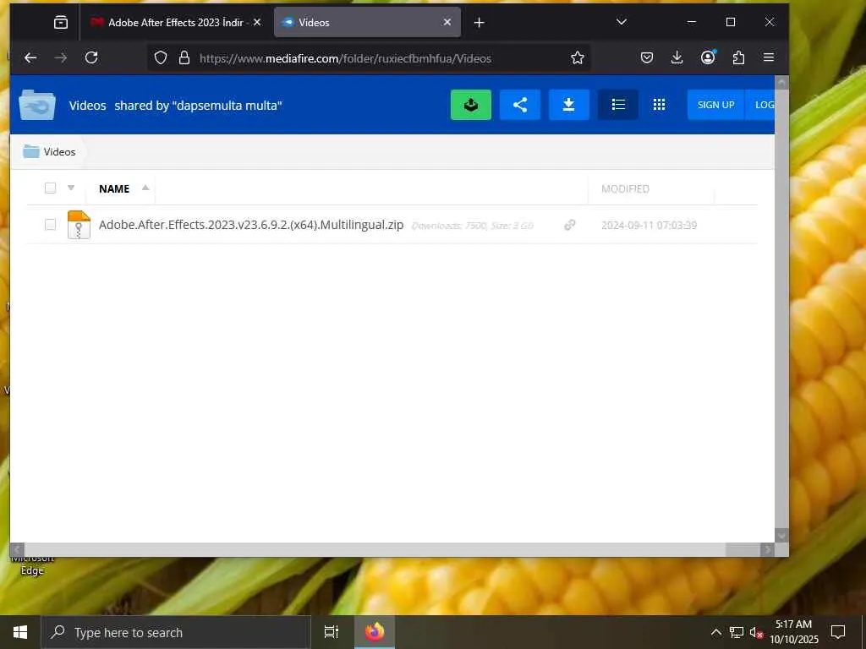
Task: Minimize the Firefox window
Action: [692, 22]
